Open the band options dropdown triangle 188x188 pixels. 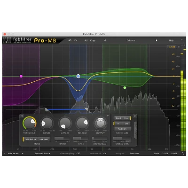coord(108,116)
